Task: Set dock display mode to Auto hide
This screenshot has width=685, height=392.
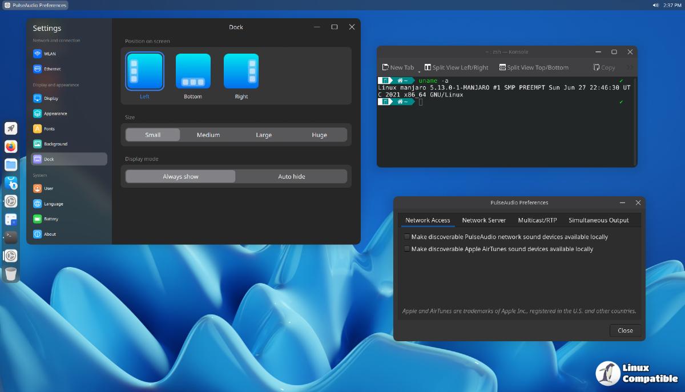Action: point(291,177)
